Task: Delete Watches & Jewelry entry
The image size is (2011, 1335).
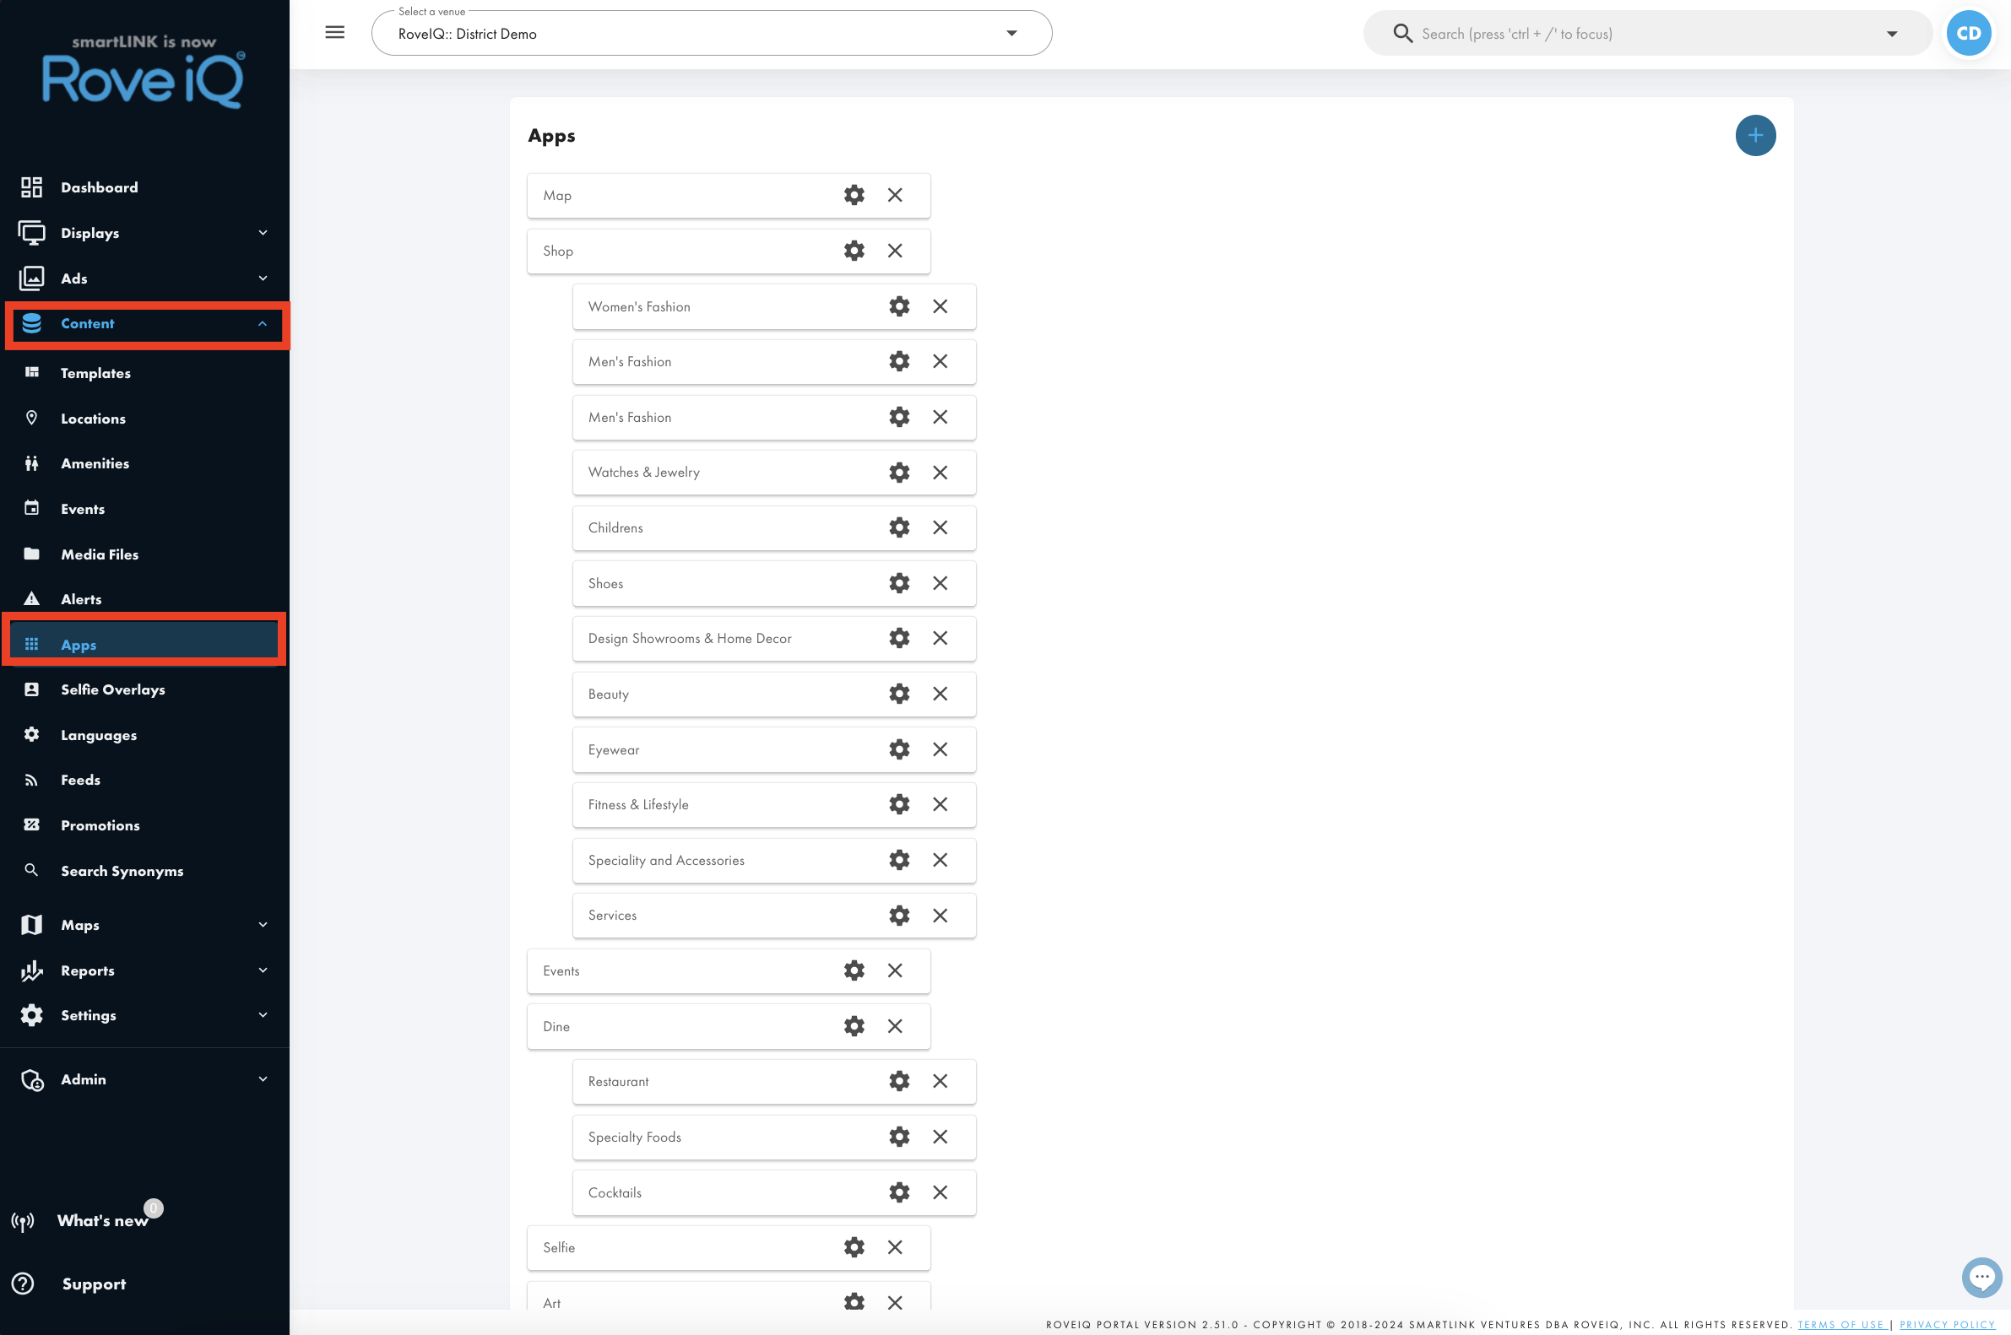Action: click(x=940, y=473)
